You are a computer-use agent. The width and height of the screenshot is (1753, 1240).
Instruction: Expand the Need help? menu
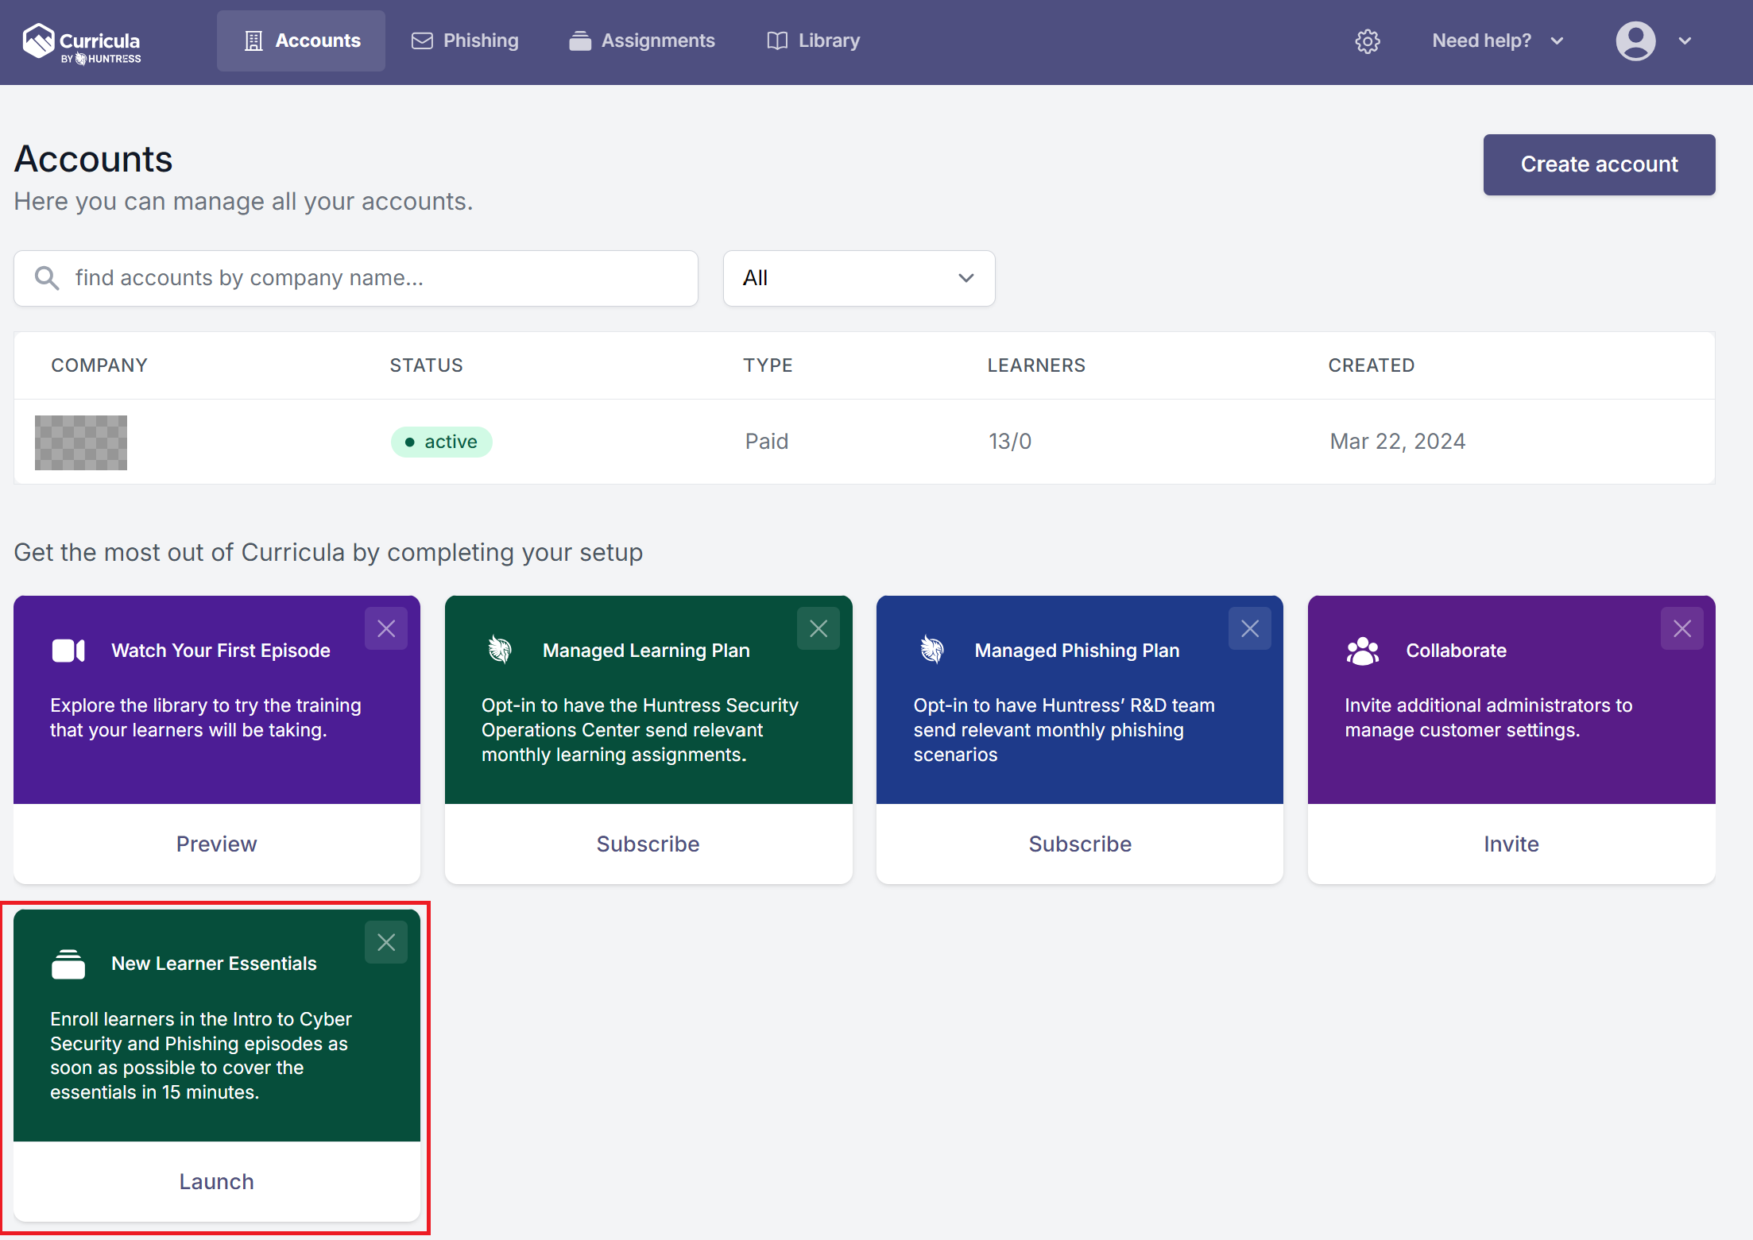point(1498,41)
